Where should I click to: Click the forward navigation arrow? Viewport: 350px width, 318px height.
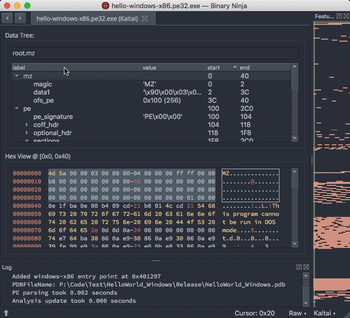[20, 18]
